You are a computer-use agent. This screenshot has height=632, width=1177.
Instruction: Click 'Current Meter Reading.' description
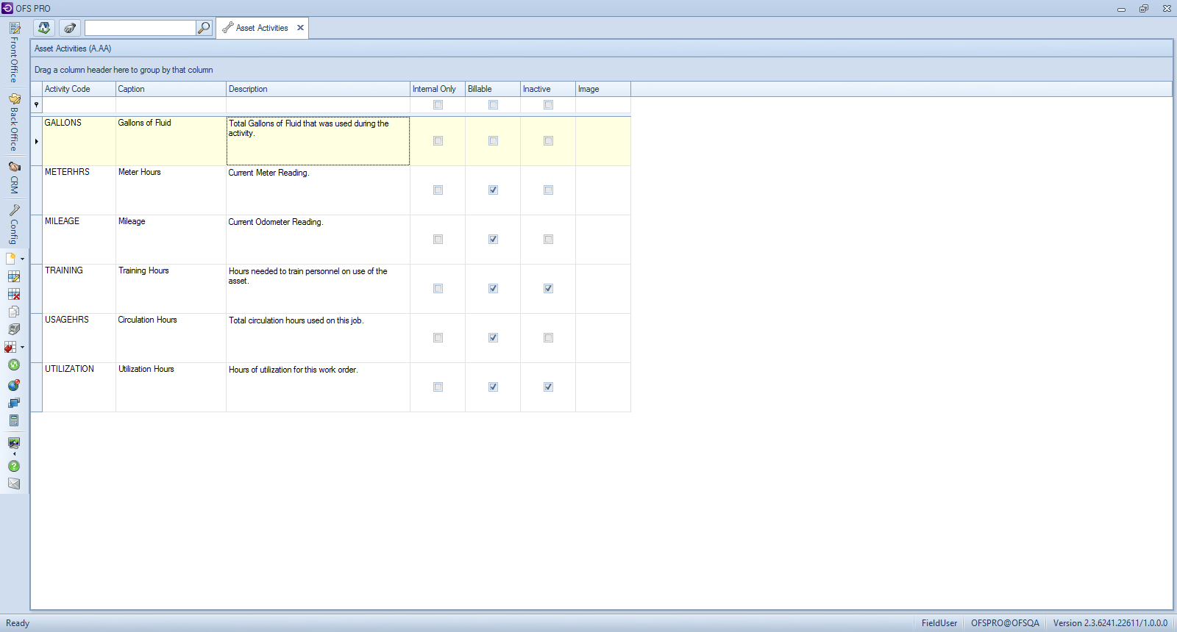[269, 173]
